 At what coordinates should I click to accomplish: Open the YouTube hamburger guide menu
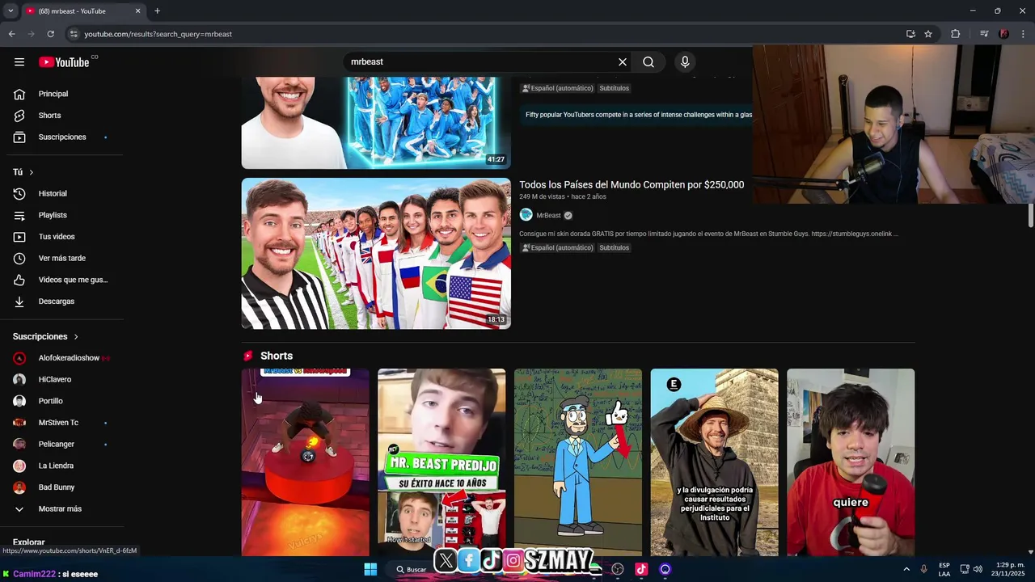tap(19, 62)
